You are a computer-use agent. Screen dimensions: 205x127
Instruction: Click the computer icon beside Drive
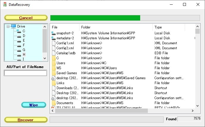[13, 26]
